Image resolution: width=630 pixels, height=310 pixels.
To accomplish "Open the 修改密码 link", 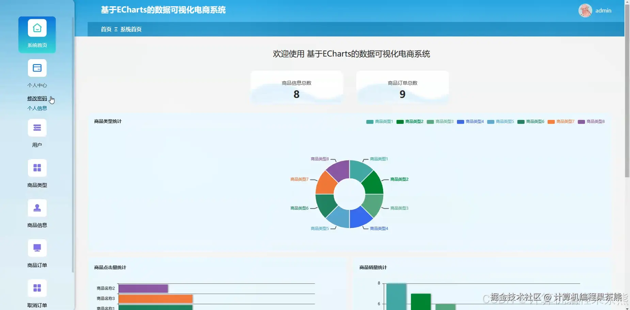I will (37, 98).
